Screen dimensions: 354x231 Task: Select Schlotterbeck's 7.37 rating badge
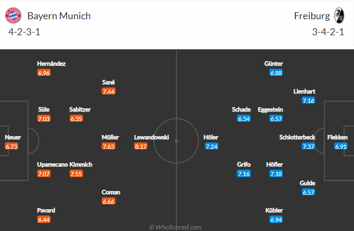tap(308, 146)
